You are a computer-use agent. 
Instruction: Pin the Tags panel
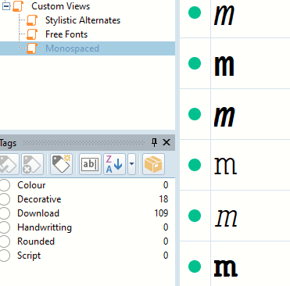pyautogui.click(x=154, y=142)
